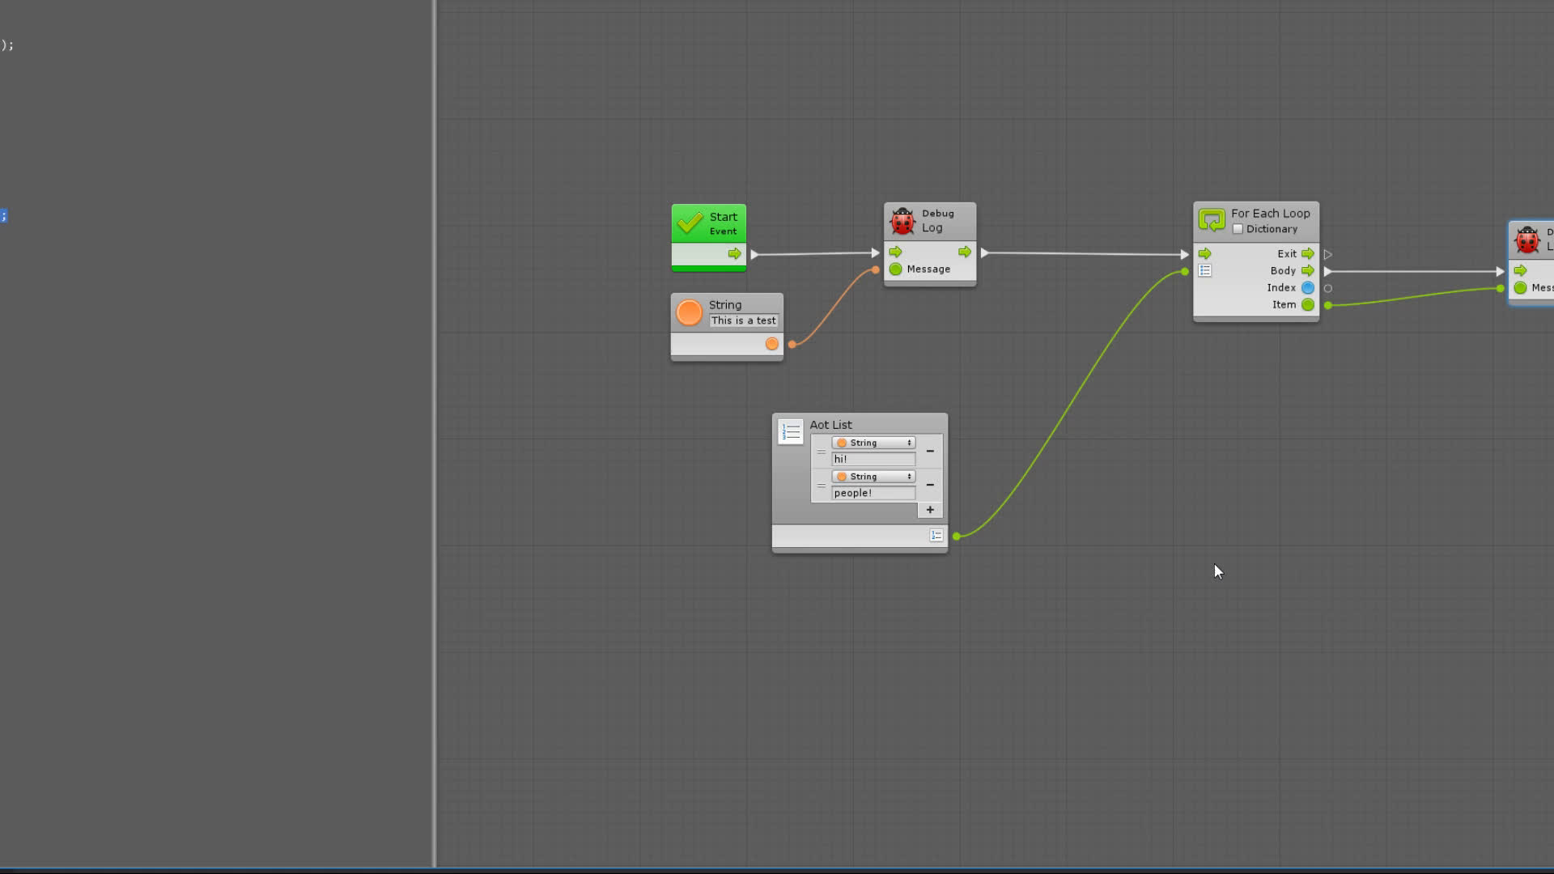This screenshot has height=874, width=1554.
Task: Click the Start Event green checkmark icon
Action: [690, 223]
